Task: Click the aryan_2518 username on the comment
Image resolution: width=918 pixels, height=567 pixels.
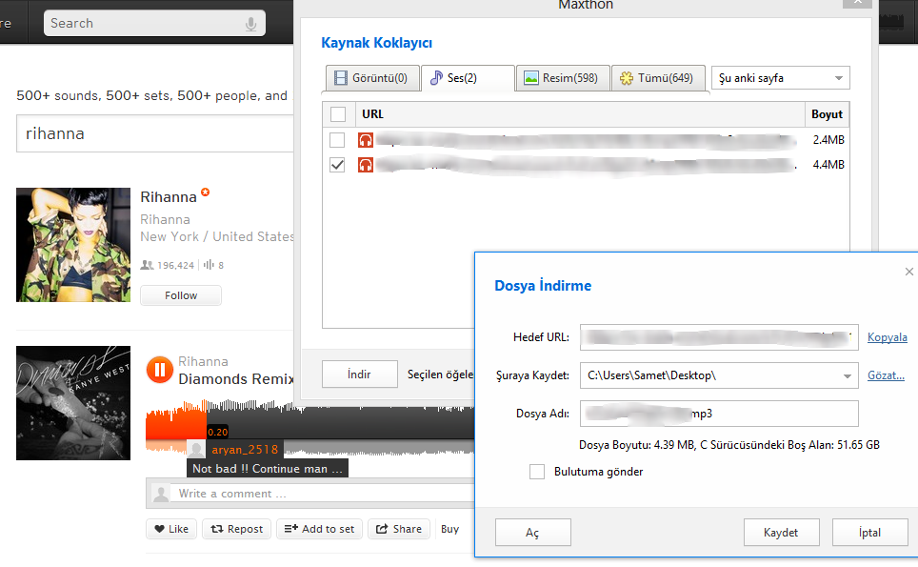Action: coord(245,449)
